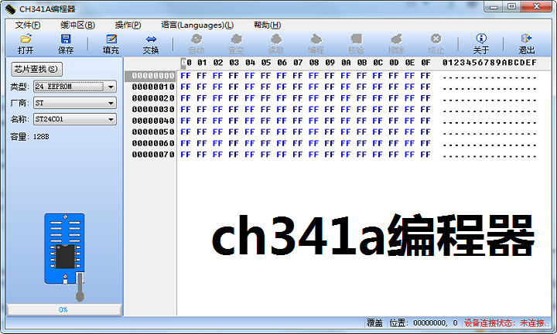Screen dimensions: 557x334
Task: Click column header 0F in hex editor
Action: pos(425,63)
